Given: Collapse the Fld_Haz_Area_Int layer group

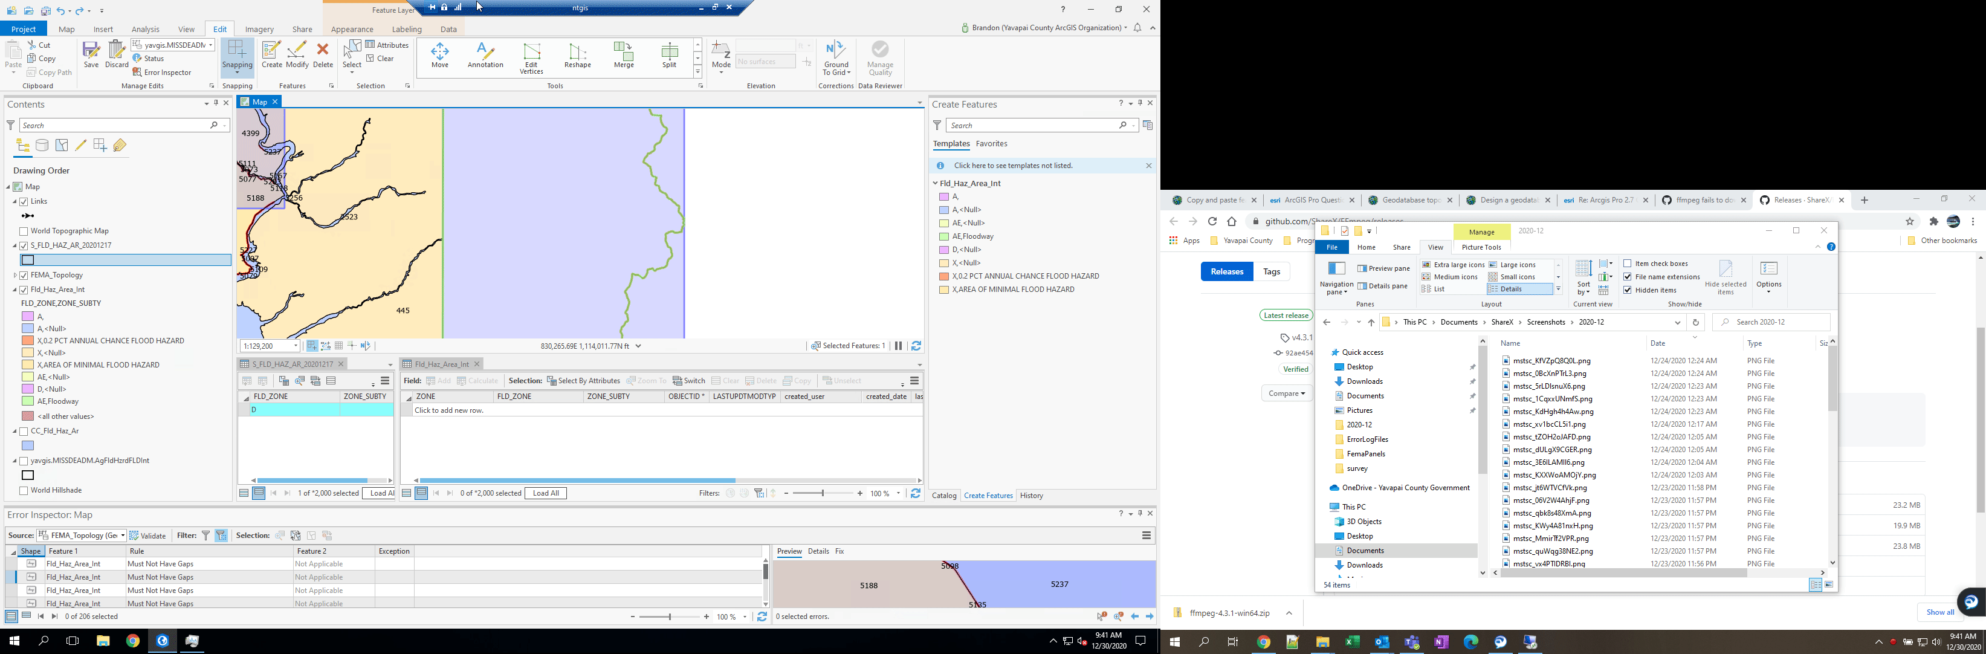Looking at the screenshot, I should click(15, 290).
